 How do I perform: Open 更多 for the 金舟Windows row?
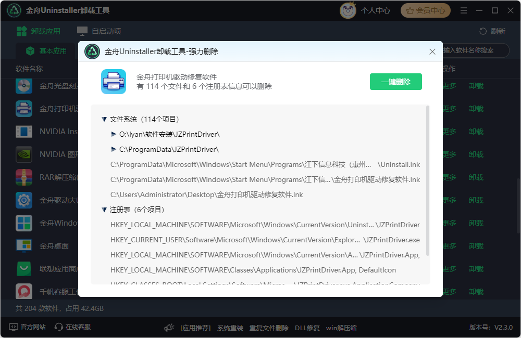(450, 223)
